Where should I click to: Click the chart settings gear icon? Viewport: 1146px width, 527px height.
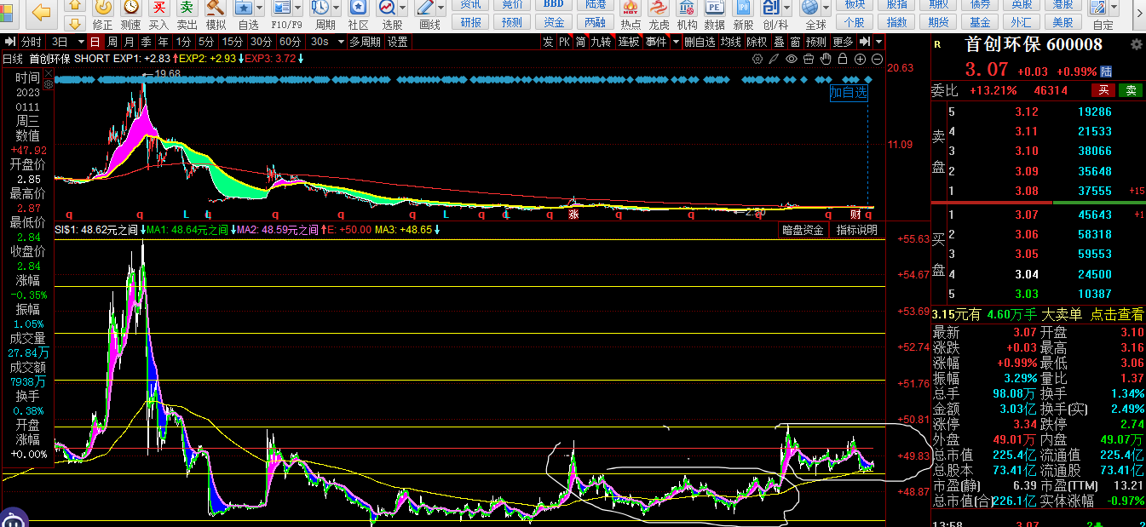757,59
